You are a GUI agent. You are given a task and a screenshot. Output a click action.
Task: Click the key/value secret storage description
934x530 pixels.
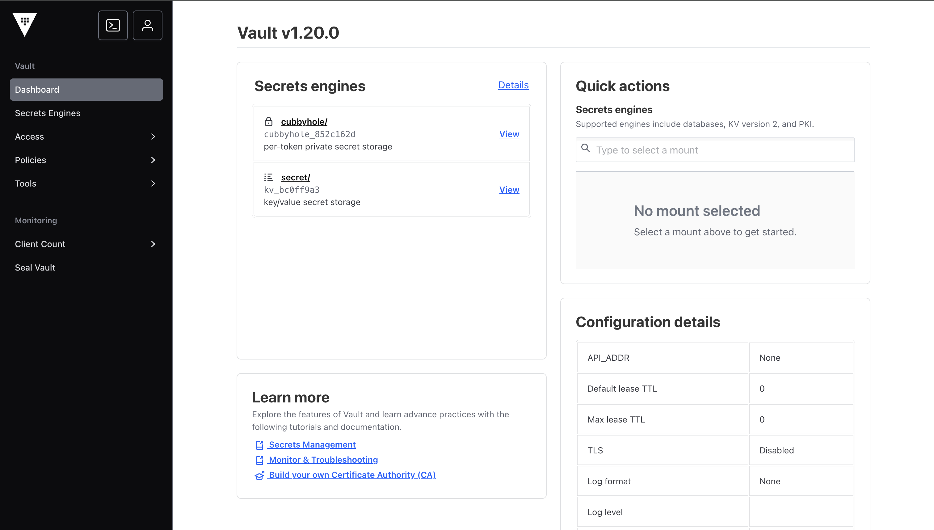click(x=312, y=202)
